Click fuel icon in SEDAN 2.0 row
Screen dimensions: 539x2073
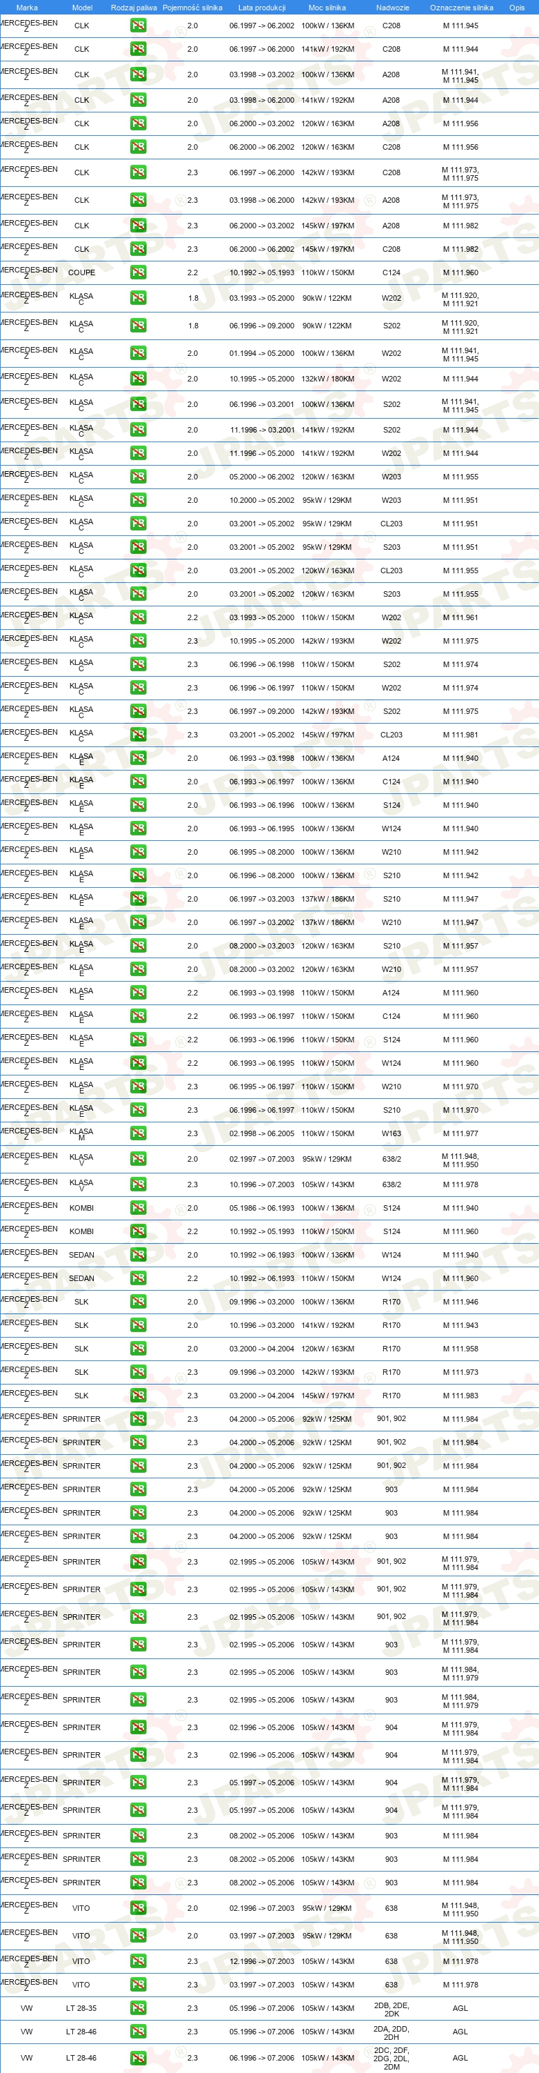139,1255
